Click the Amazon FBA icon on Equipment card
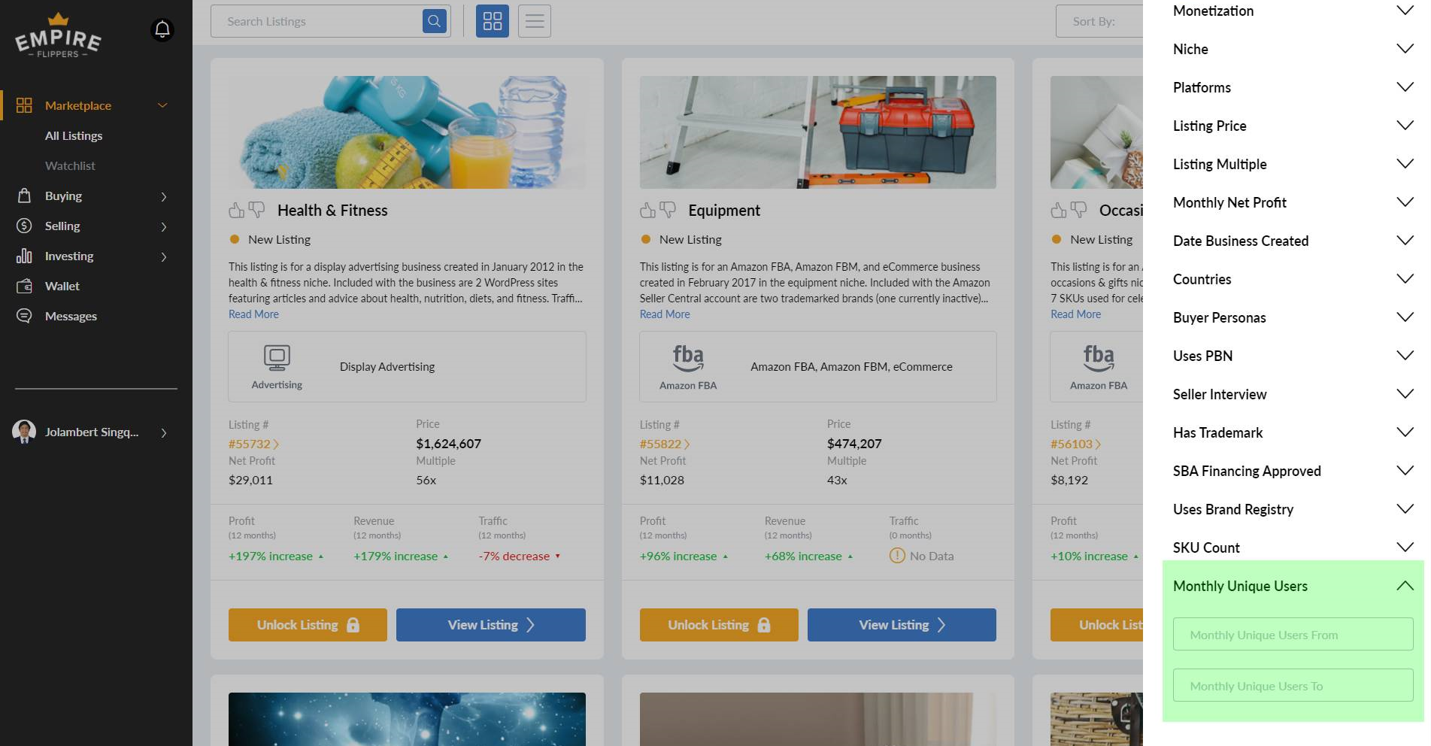This screenshot has width=1431, height=746. tap(688, 359)
